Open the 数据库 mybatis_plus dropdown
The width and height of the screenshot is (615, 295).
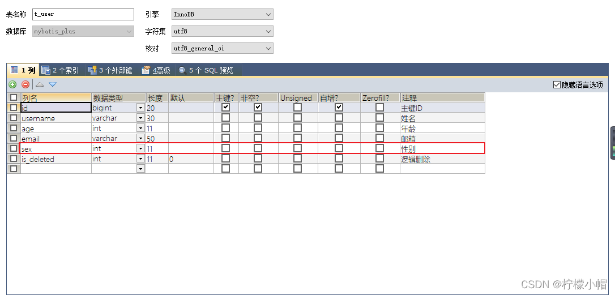point(83,31)
